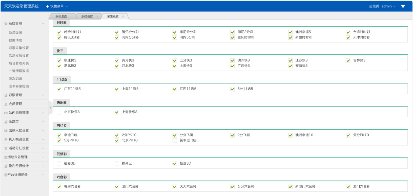Click the user icon next to 会员管理
The height and width of the screenshot is (196, 413).
(6, 104)
